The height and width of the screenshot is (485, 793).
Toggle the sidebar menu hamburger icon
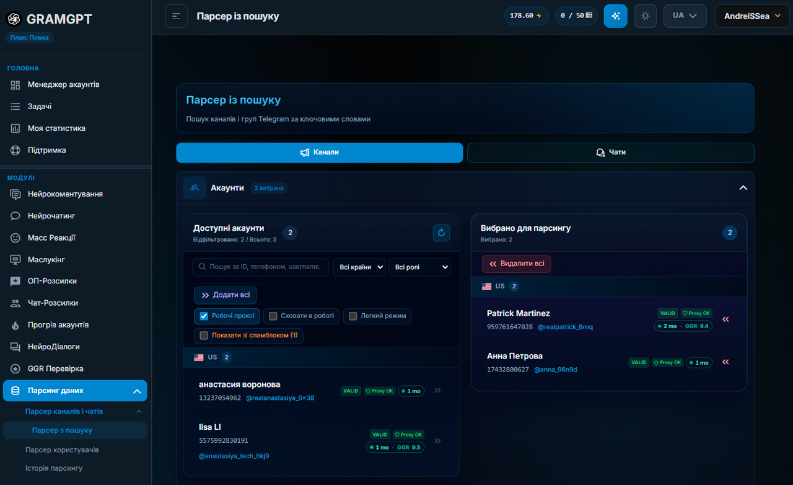(176, 16)
